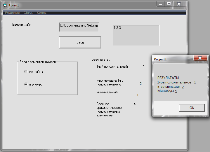The height and width of the screenshot is (152, 210).
Task: Close the Form1 window
Action: click(x=179, y=4)
